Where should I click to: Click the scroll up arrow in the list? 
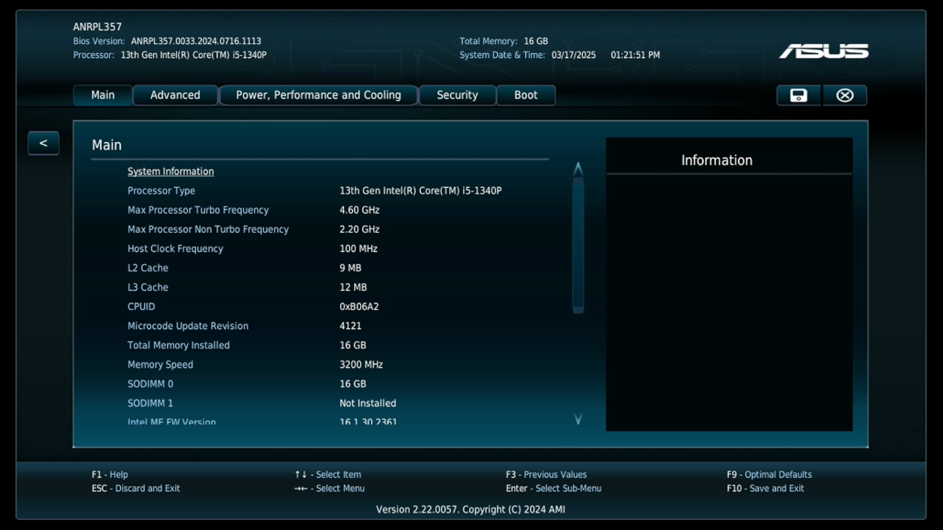pos(578,169)
